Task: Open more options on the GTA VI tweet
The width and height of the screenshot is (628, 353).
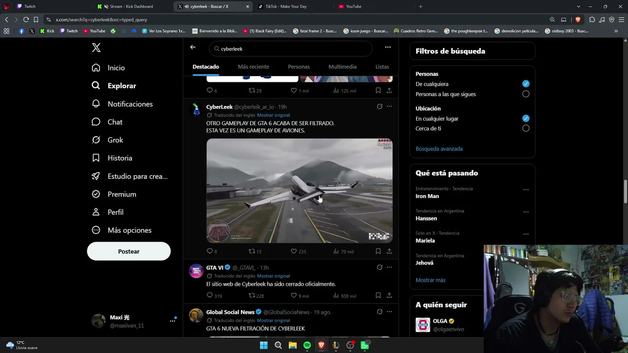Action: click(x=389, y=267)
